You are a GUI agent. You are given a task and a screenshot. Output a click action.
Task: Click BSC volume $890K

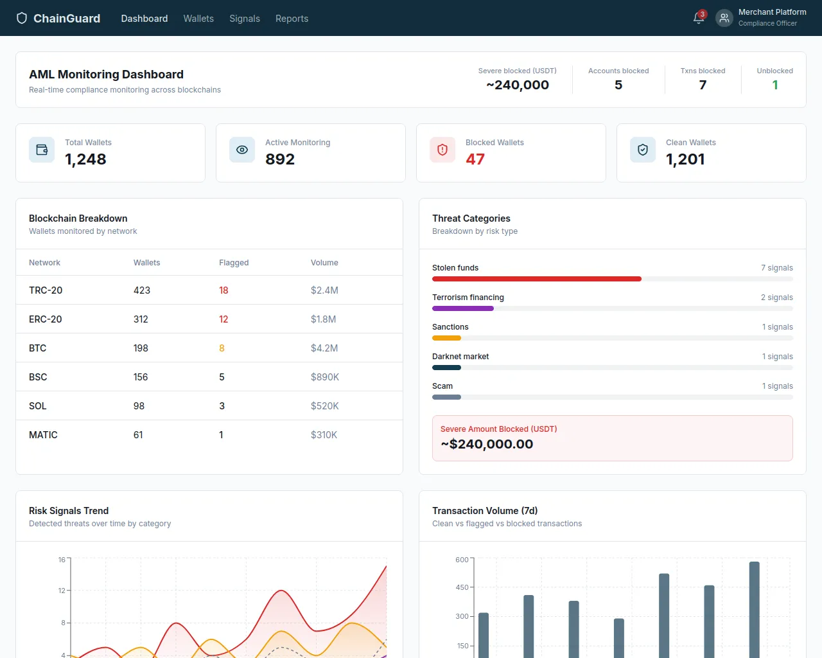point(325,377)
